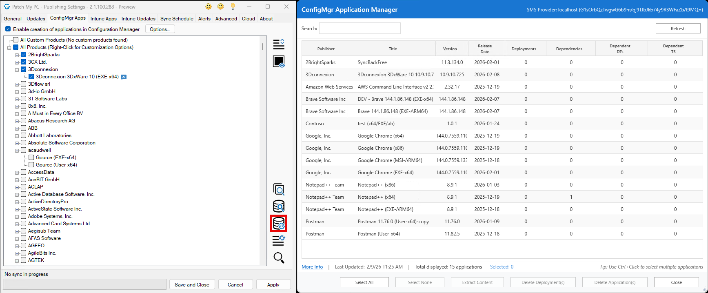Image resolution: width=708 pixels, height=293 pixels.
Task: Go to the Alerts tab
Action: pos(204,18)
